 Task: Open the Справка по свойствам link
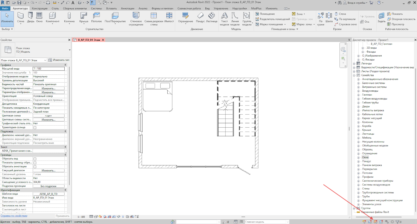point(14,216)
